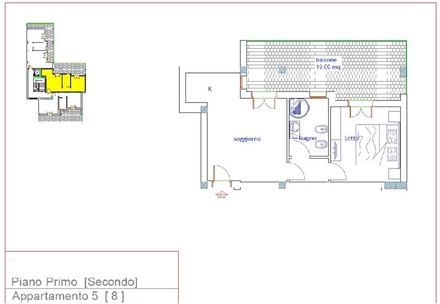Select the A1 entrance marker tag
Viewport: 440px width, 304px height.
coord(222,194)
